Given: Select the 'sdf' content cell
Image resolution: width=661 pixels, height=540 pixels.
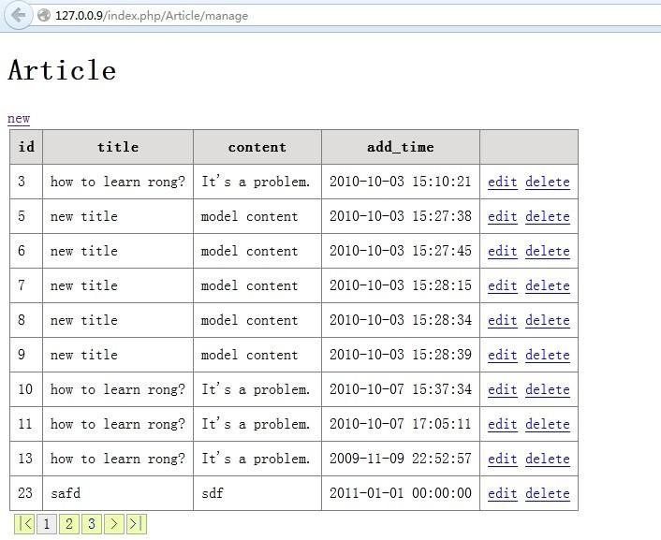Looking at the screenshot, I should click(257, 493).
